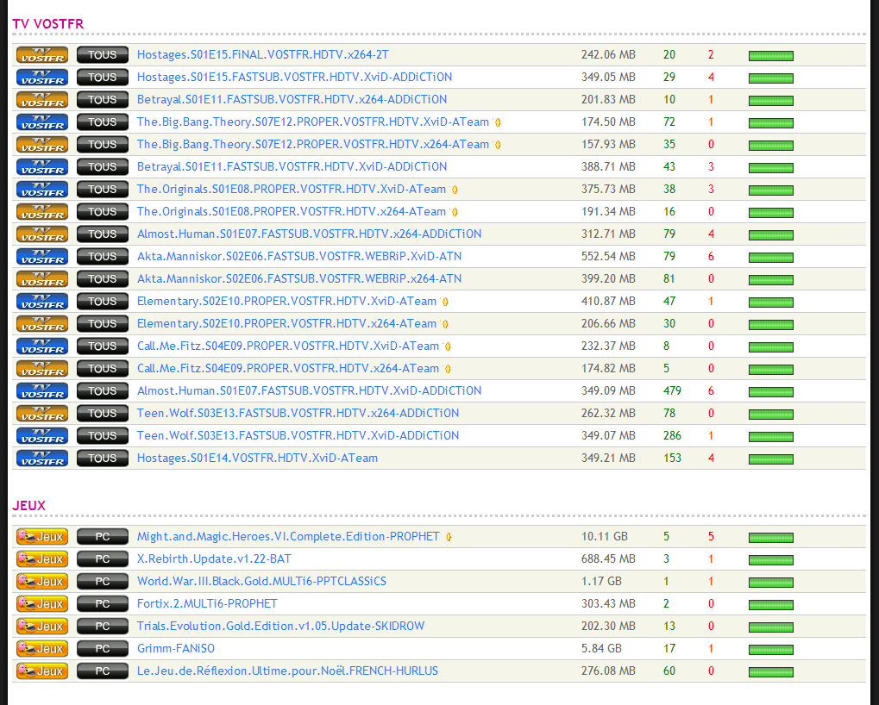Click coin icon beside Elementary XviD-ATeam title
This screenshot has width=879, height=705.
(444, 302)
